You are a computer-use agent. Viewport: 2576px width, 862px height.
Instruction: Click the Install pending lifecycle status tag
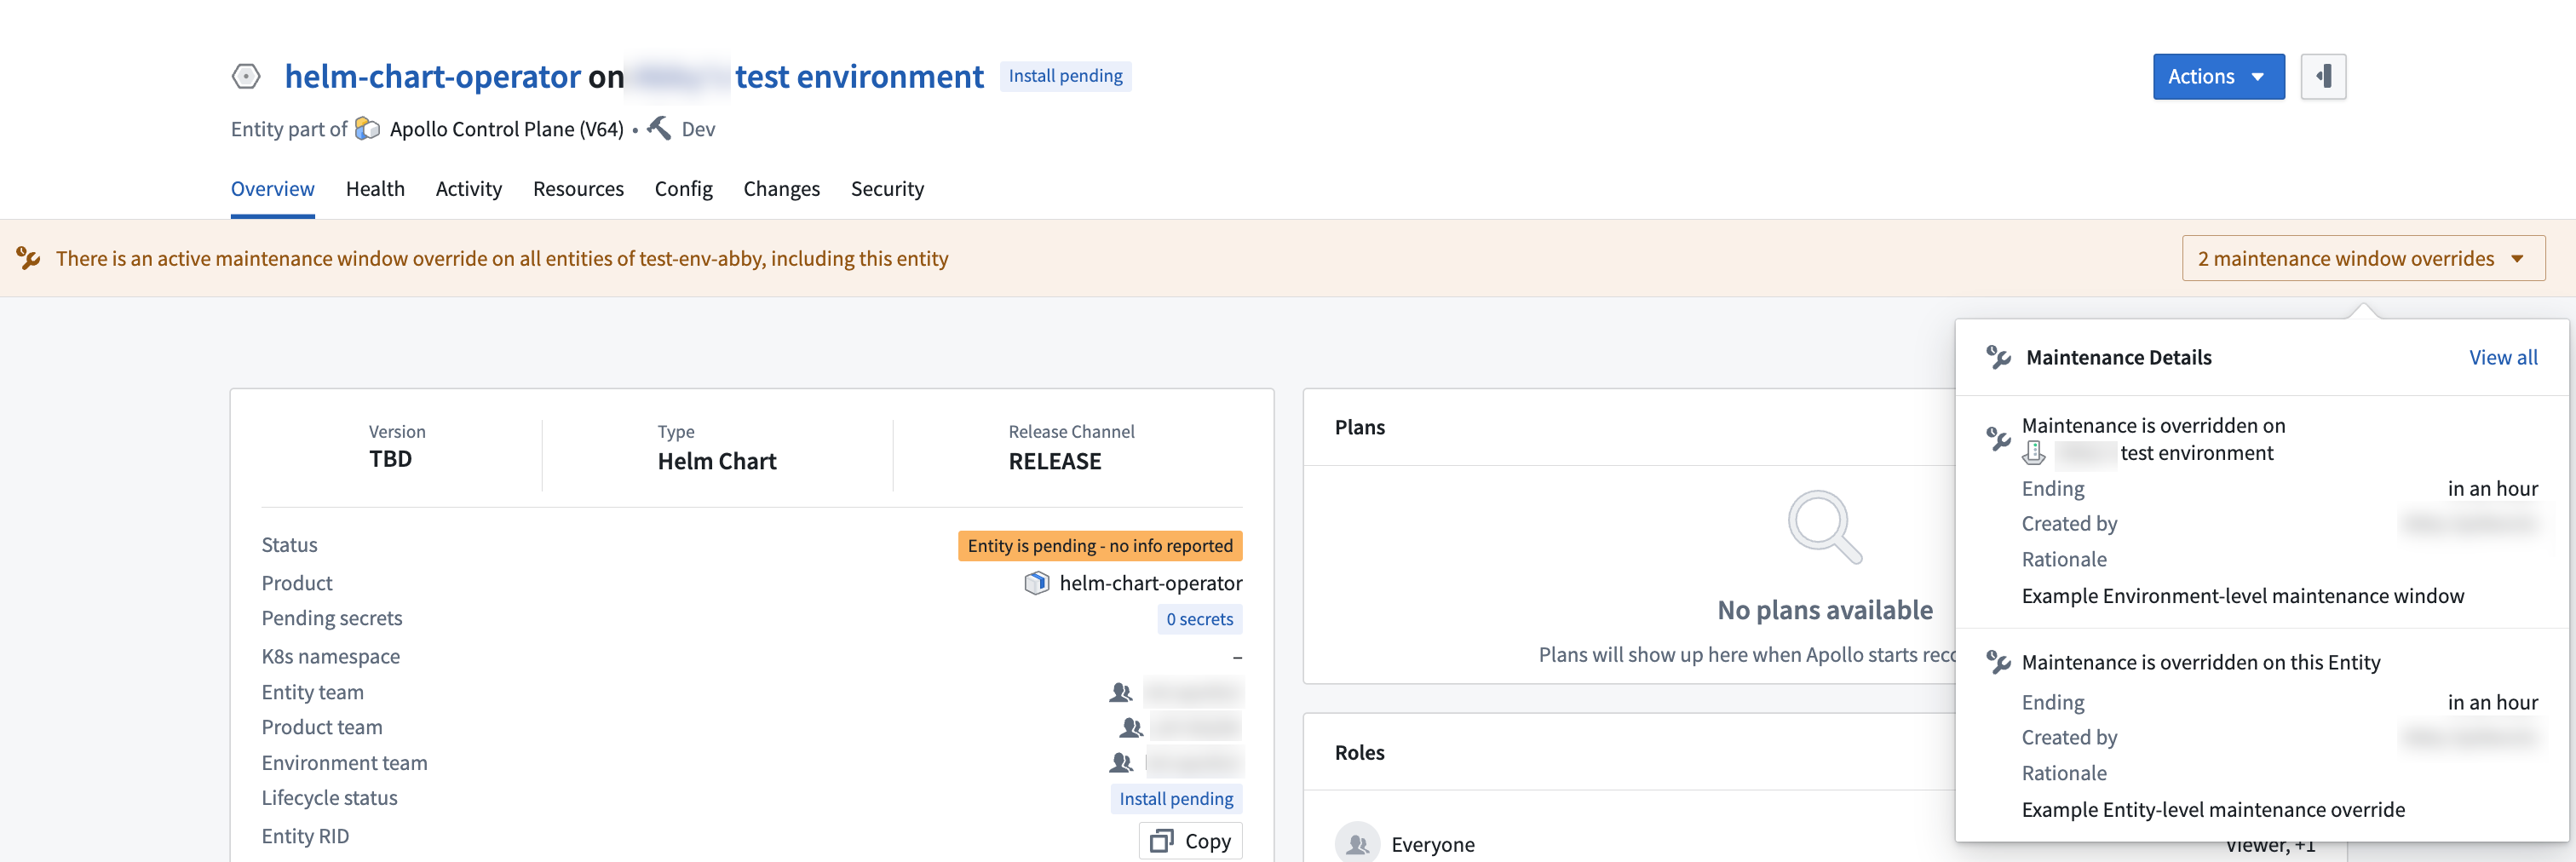1176,798
